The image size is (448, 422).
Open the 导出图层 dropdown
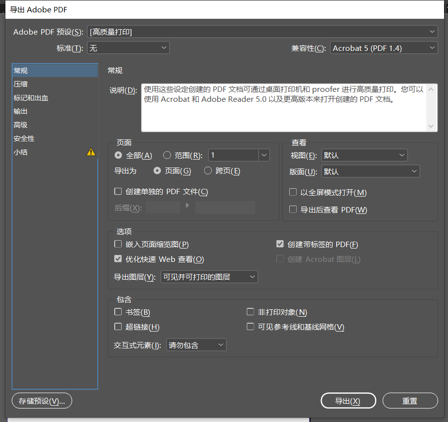pos(209,277)
